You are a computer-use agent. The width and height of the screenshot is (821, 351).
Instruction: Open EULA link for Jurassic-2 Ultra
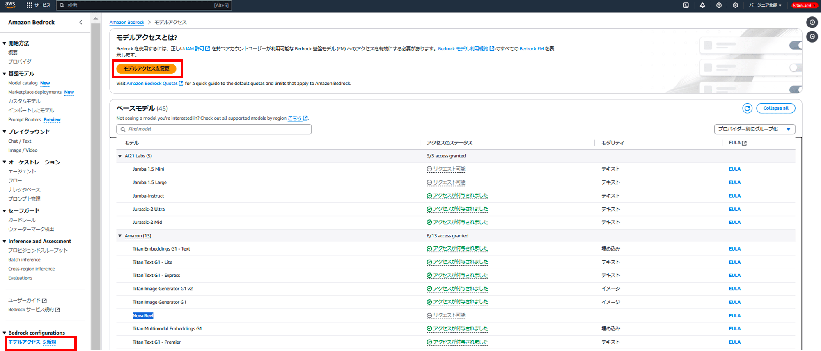(x=734, y=210)
